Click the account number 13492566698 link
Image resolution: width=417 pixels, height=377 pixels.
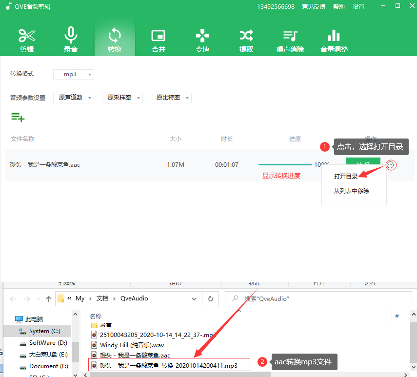point(276,7)
